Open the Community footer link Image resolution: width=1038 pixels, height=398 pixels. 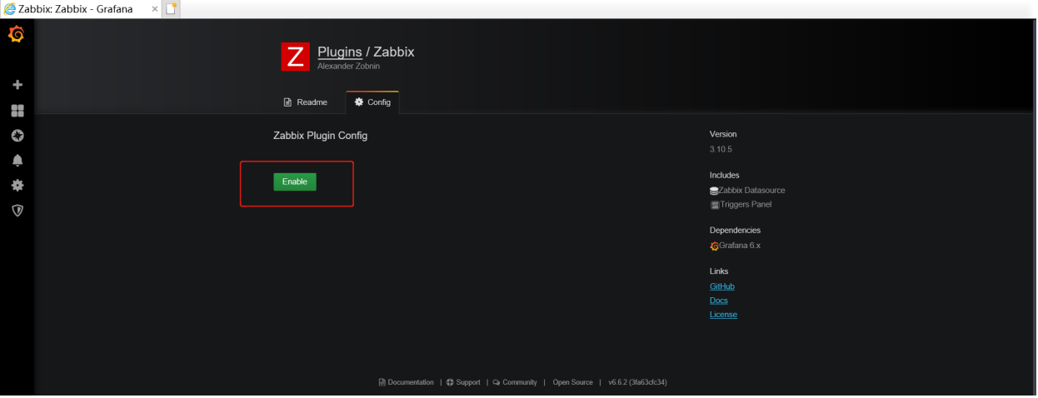click(515, 382)
